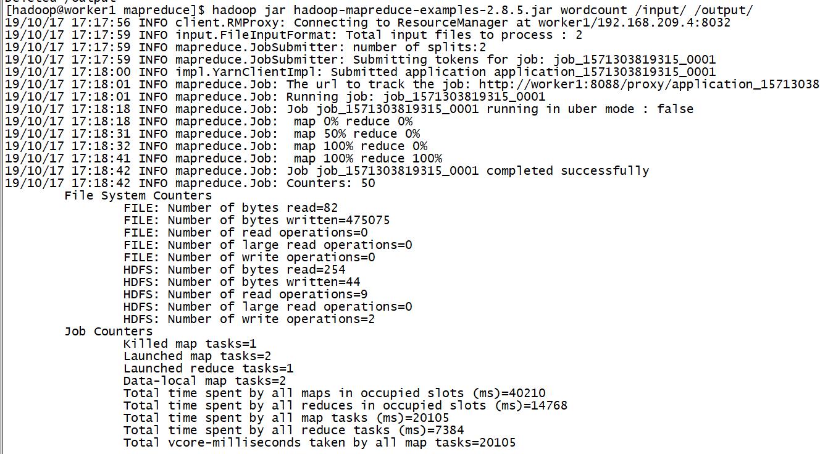Click the 'number of splits:2' log line
Viewport: 820px width, 454px height.
tap(245, 47)
